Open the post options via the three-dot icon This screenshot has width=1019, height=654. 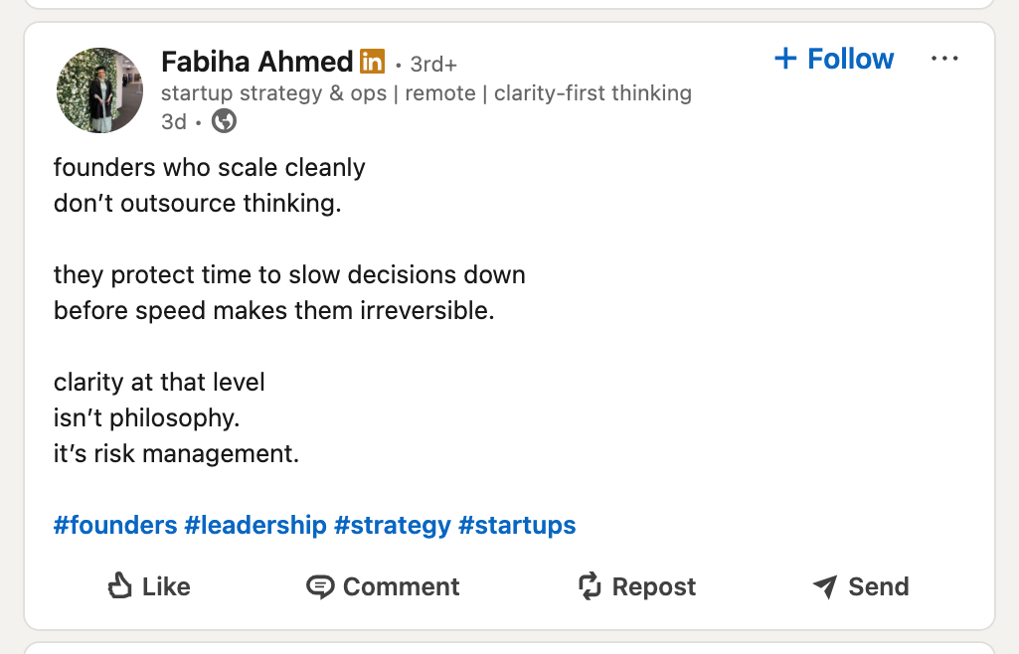point(943,59)
